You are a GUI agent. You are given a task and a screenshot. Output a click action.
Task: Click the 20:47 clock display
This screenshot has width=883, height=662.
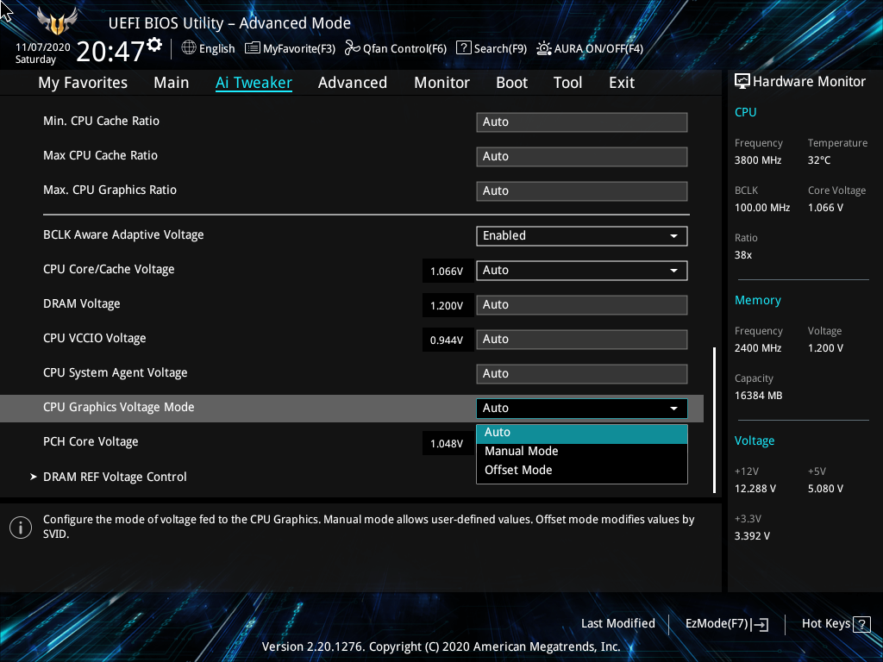click(x=110, y=51)
